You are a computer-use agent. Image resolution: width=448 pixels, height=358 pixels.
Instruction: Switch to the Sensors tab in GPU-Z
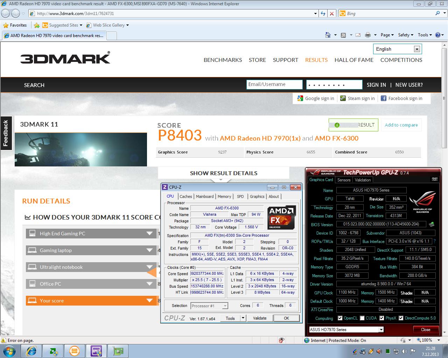344,180
